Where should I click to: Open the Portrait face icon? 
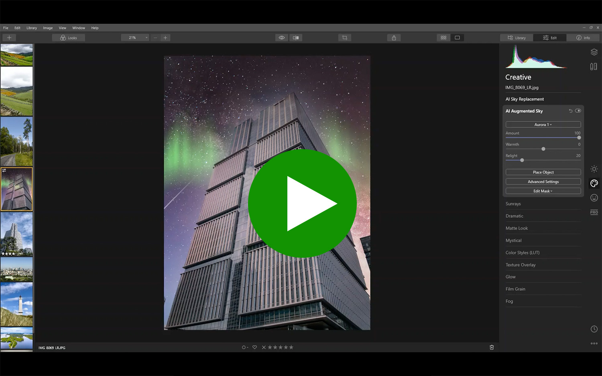594,198
